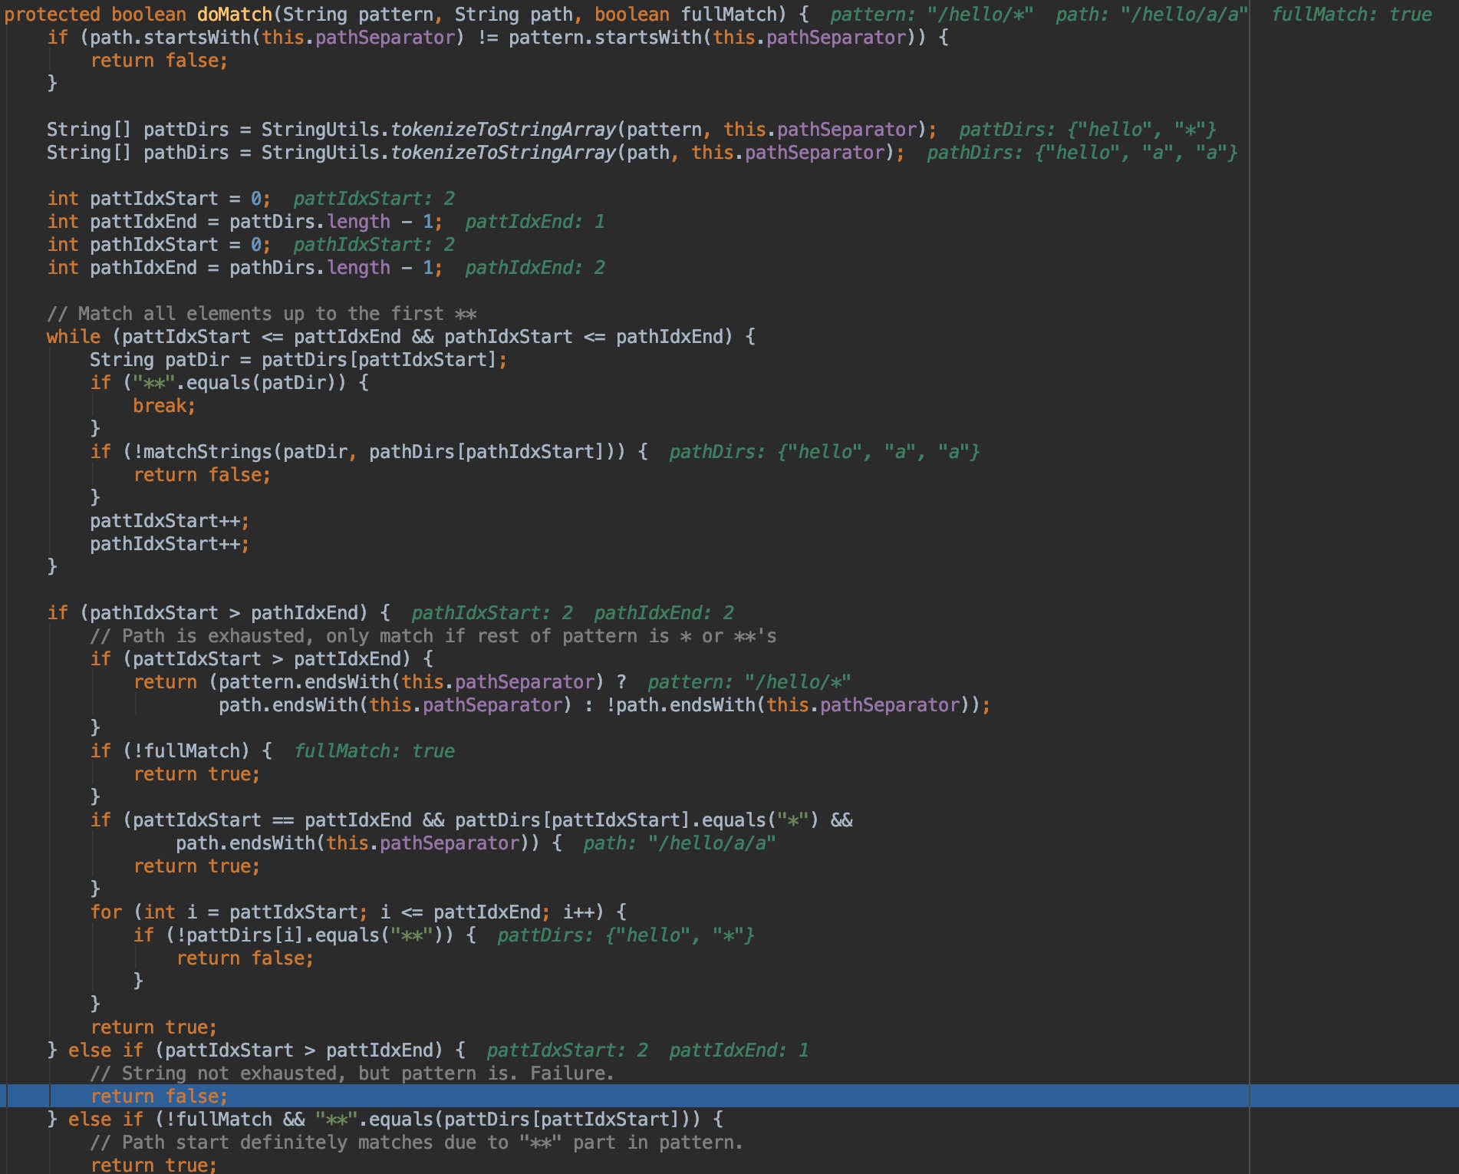1459x1174 pixels.
Task: Click pattern.endsWith in the return statement
Action: pyautogui.click(x=305, y=682)
